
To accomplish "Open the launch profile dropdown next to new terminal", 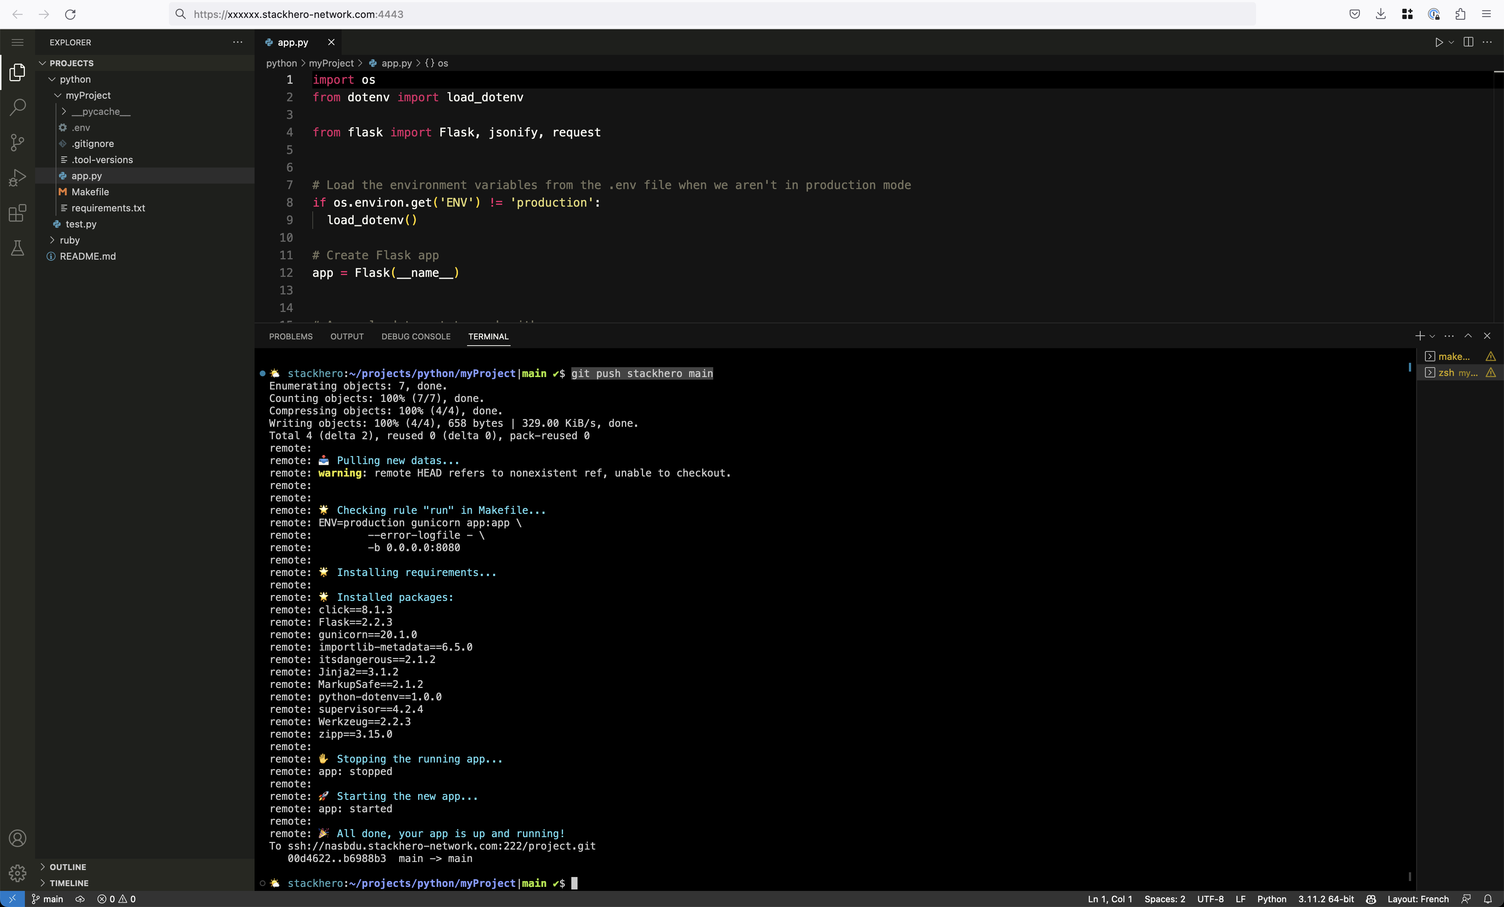I will pos(1433,336).
